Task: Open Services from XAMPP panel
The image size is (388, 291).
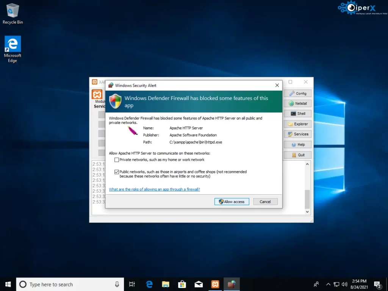Action: point(297,134)
